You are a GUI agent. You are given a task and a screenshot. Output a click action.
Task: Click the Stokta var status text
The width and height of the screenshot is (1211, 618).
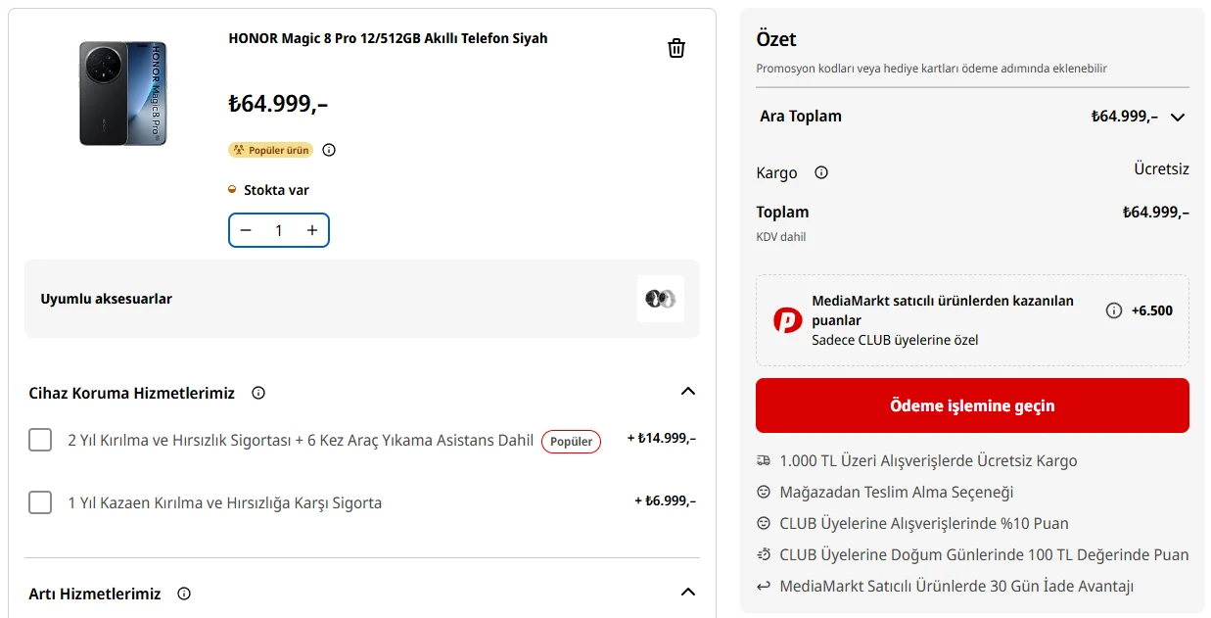pos(276,190)
